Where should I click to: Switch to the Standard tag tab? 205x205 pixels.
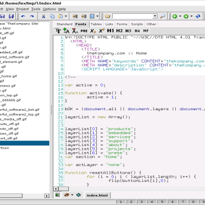(65, 24)
